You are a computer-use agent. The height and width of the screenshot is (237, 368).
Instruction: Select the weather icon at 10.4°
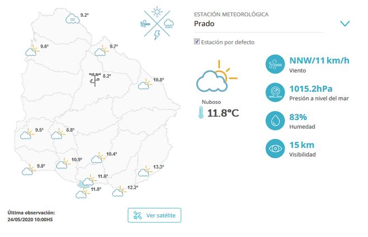(x=97, y=158)
